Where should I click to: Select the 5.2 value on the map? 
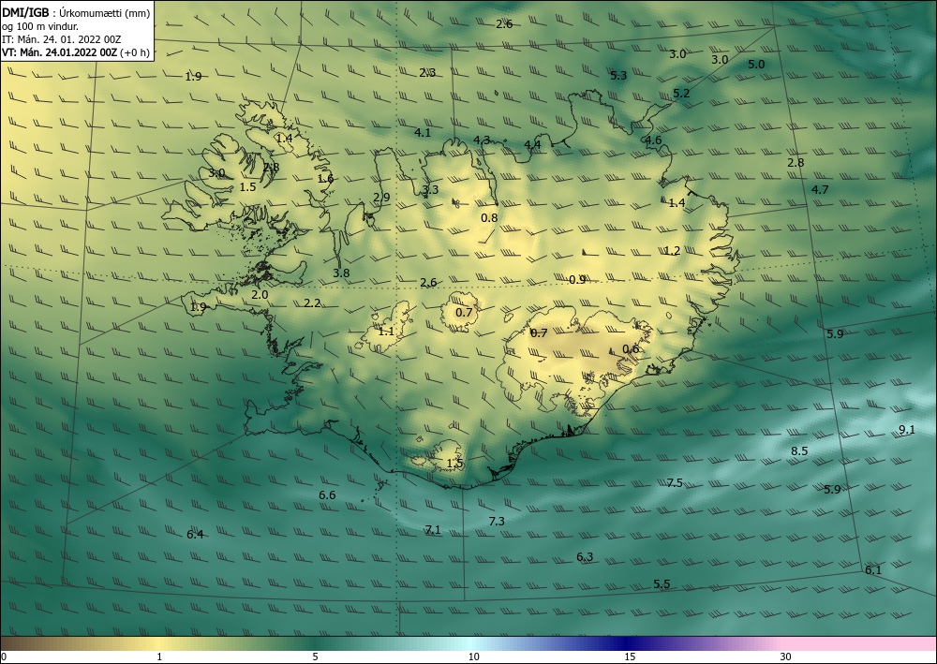click(x=681, y=93)
